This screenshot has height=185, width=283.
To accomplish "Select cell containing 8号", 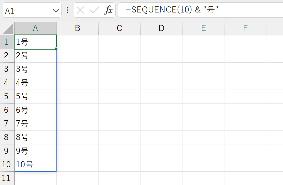I will click(x=35, y=137).
